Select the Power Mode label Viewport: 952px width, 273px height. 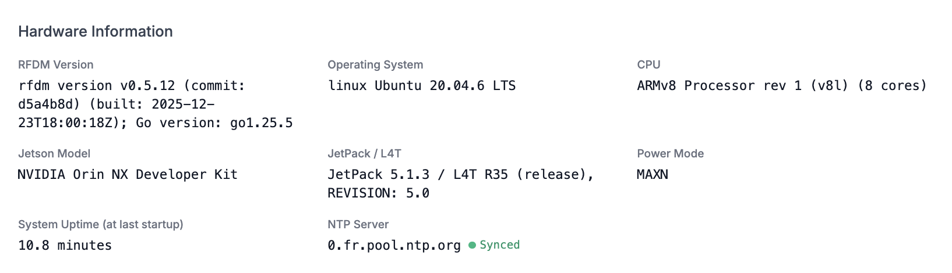[670, 153]
